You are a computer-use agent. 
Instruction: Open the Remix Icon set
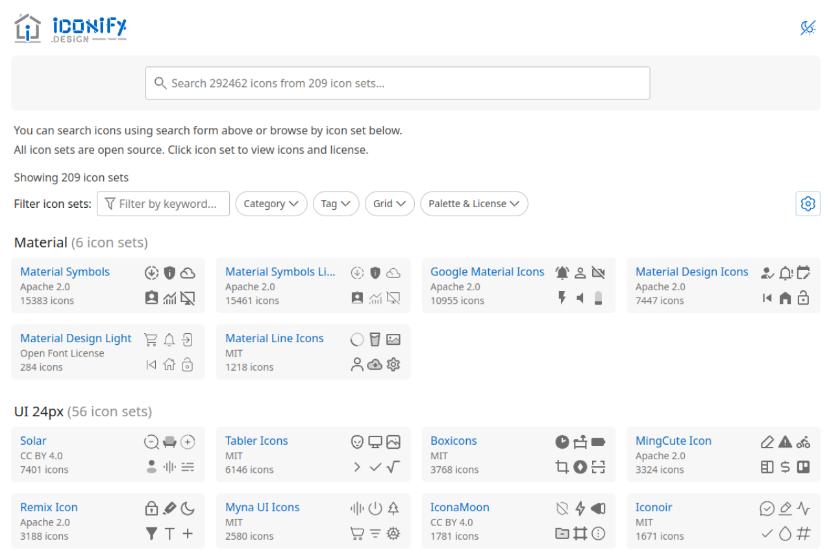tap(49, 507)
